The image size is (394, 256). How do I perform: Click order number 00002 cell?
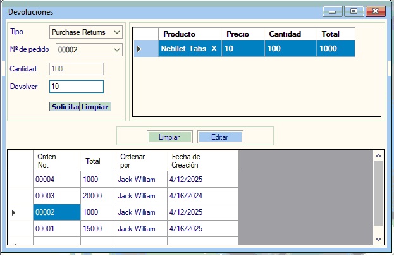pyautogui.click(x=56, y=212)
